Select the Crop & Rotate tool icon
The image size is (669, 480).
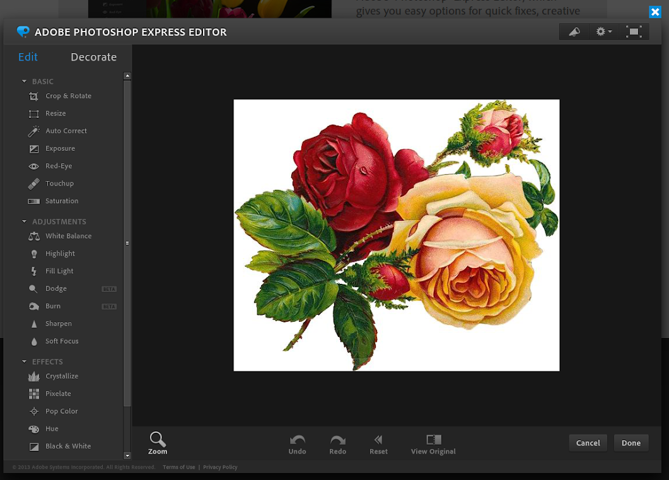[33, 97]
